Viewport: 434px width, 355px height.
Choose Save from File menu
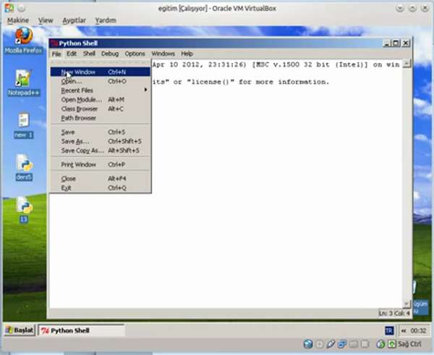pos(101,132)
